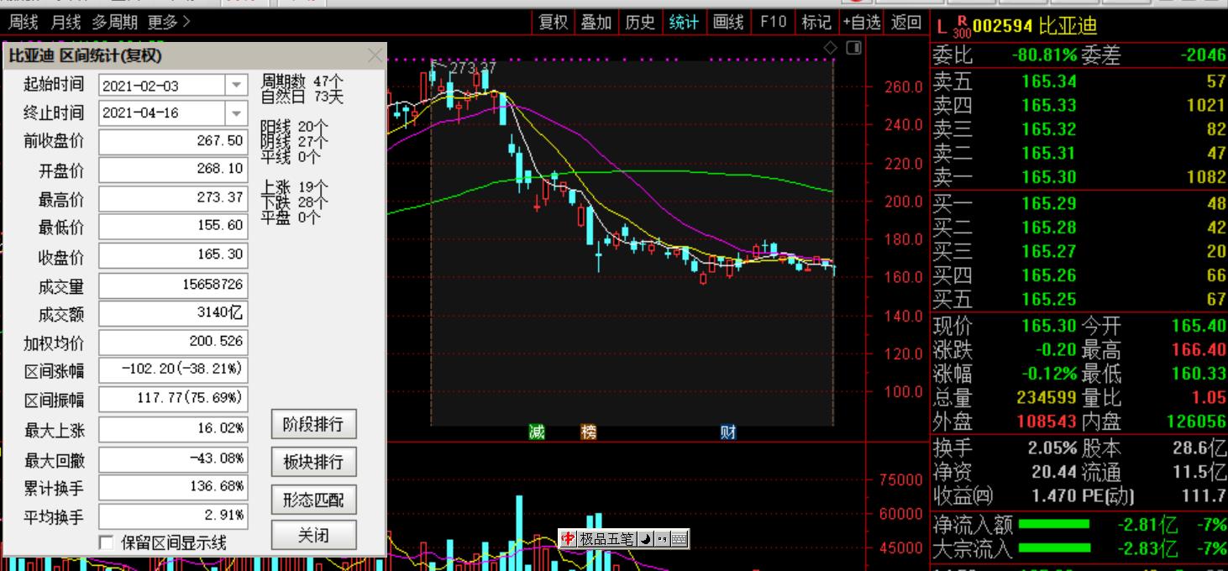Click the 形态匹配 button
1228x571 pixels.
pyautogui.click(x=313, y=500)
